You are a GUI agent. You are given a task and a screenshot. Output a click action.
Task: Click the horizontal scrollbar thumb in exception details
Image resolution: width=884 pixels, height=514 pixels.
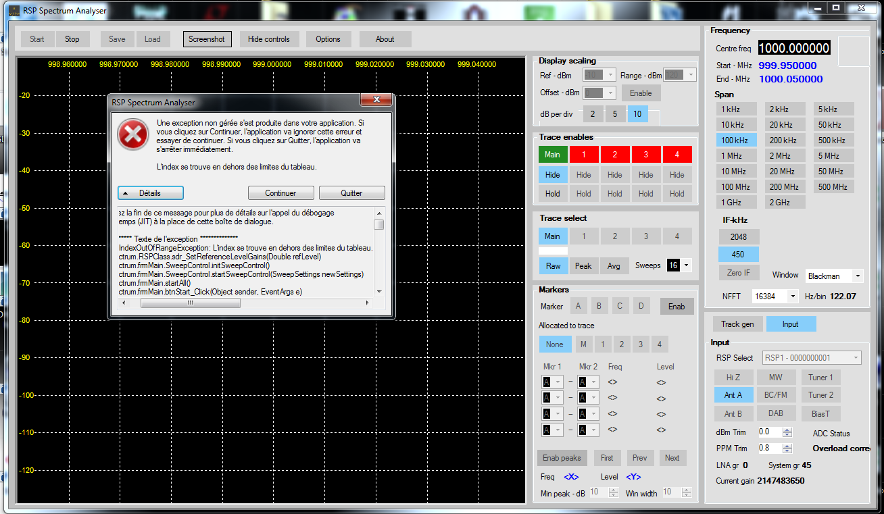[190, 303]
